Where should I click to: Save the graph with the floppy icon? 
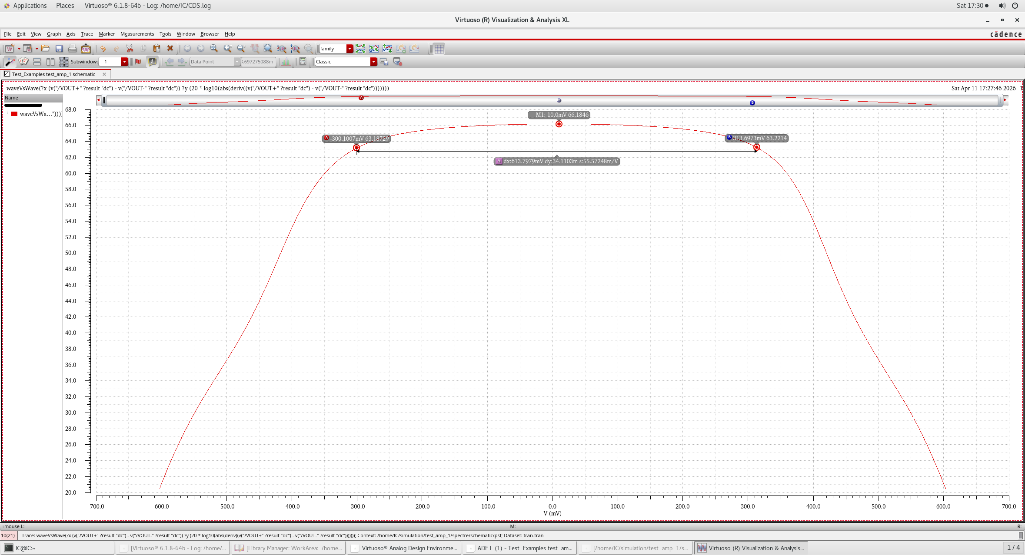point(59,49)
